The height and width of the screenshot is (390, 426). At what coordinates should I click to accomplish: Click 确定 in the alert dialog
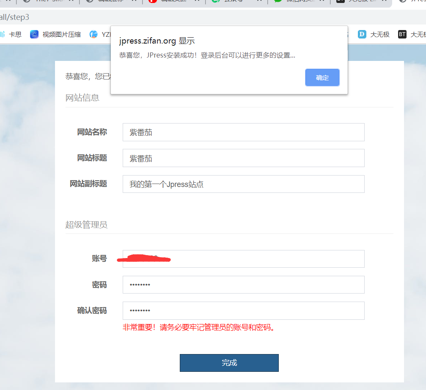322,77
